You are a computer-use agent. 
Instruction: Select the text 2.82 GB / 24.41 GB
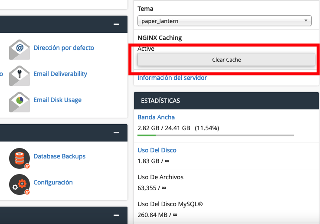click(163, 128)
